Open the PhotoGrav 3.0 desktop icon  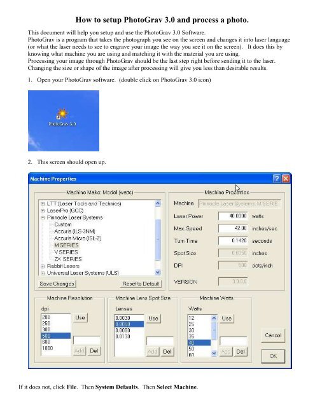click(x=62, y=117)
